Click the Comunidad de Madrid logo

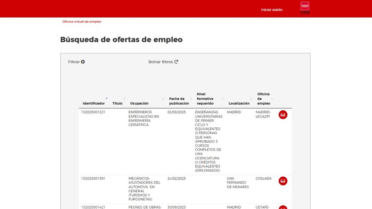click(305, 8)
